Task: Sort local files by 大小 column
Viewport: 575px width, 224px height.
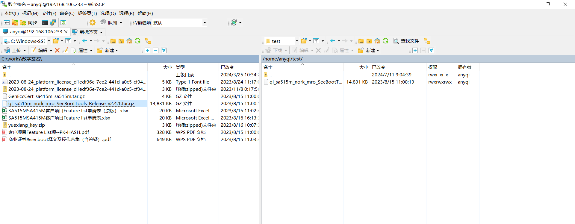Action: (167, 67)
